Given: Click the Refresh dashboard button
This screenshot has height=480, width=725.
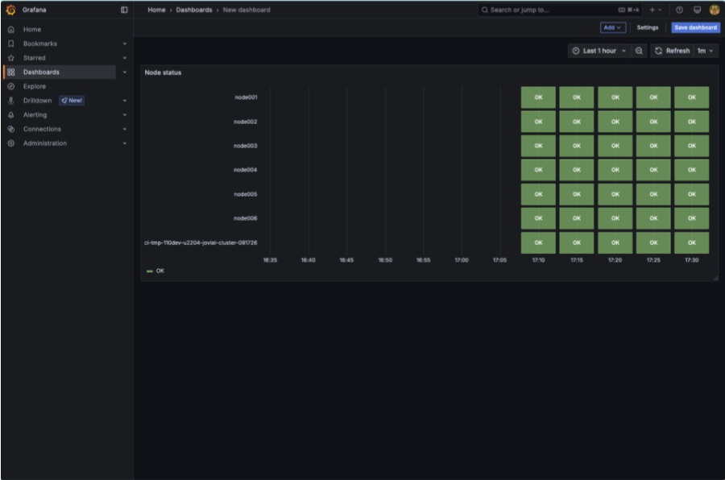Looking at the screenshot, I should 672,51.
